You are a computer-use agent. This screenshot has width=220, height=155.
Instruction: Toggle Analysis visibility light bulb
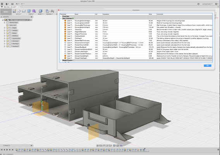coord(7,31)
